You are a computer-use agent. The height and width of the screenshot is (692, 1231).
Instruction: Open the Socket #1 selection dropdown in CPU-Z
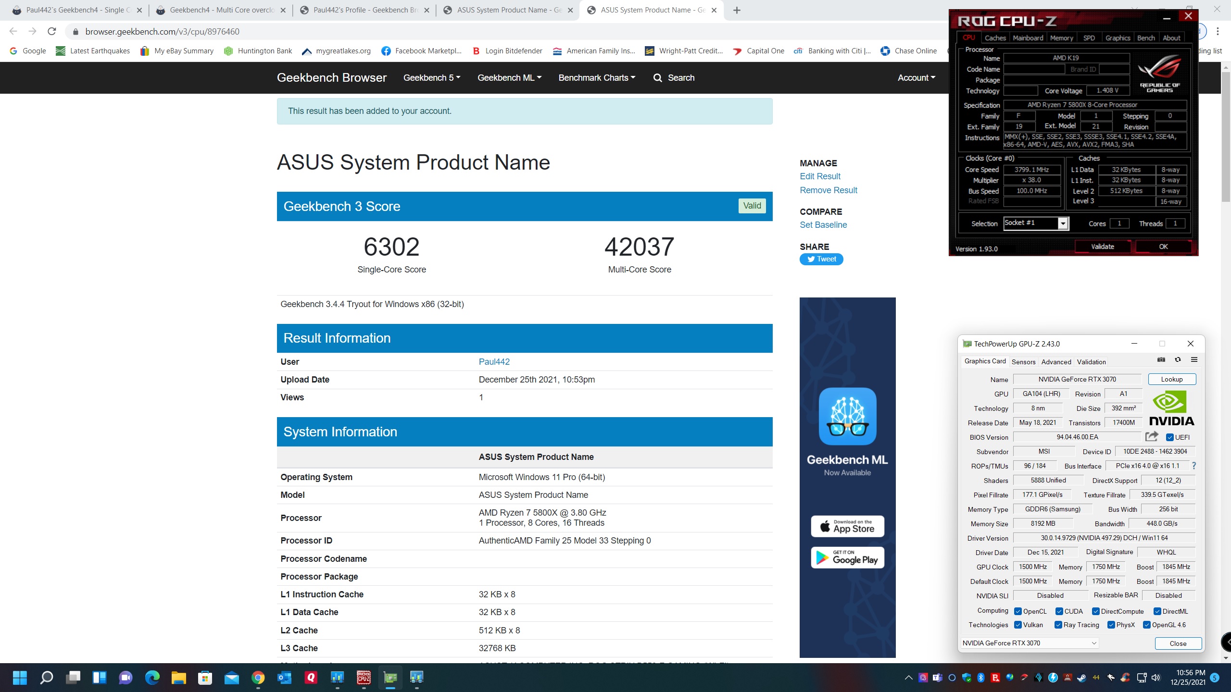(x=1063, y=223)
